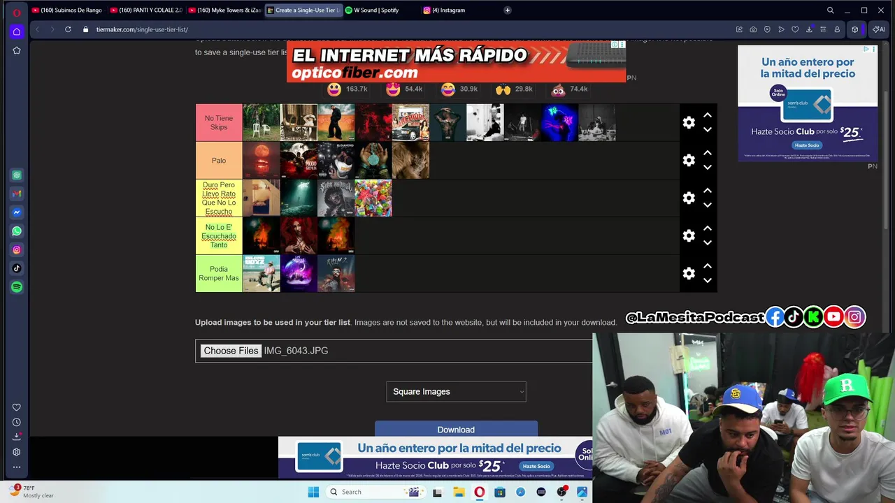Open easy setup sliders icon
The image size is (895, 503).
(823, 29)
